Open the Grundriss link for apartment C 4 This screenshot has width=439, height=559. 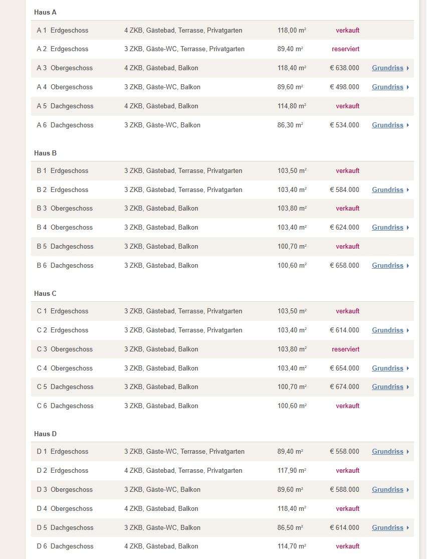[x=387, y=368]
